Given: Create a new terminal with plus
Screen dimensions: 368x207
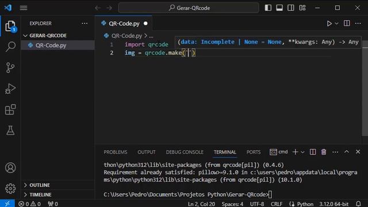Looking at the screenshot, I should [x=295, y=152].
